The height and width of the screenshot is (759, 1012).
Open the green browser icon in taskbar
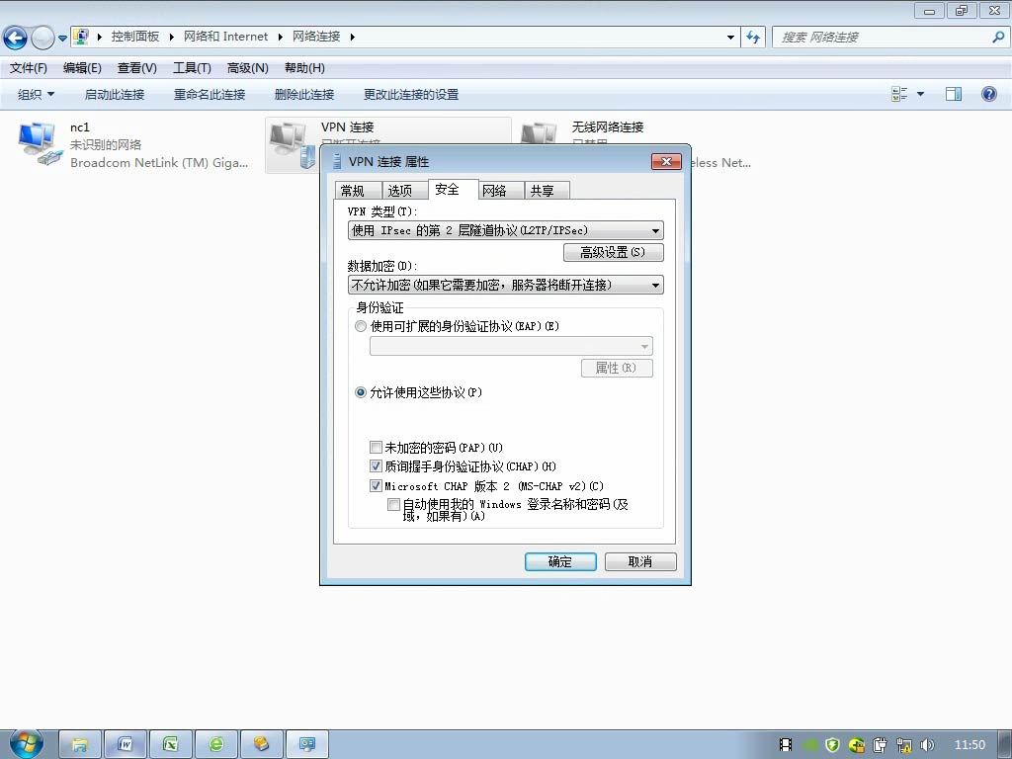tap(216, 745)
